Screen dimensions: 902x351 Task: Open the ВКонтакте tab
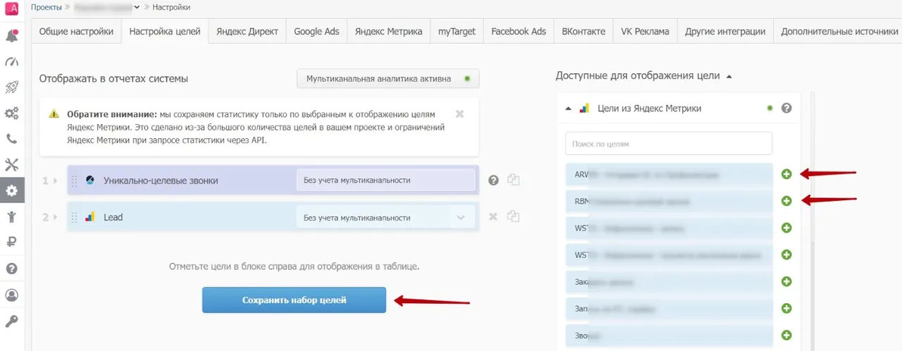[x=583, y=31]
